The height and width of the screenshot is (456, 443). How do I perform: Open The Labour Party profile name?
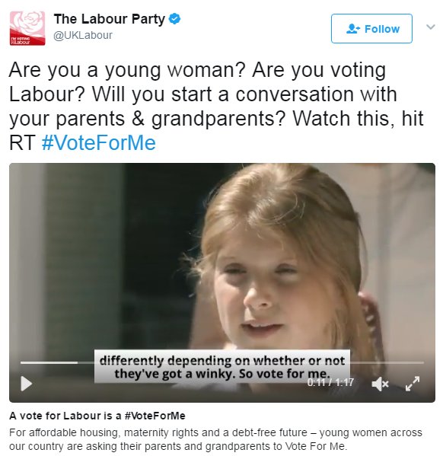click(109, 19)
